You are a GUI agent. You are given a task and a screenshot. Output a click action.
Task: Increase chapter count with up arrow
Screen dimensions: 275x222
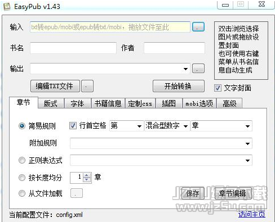[87, 175]
